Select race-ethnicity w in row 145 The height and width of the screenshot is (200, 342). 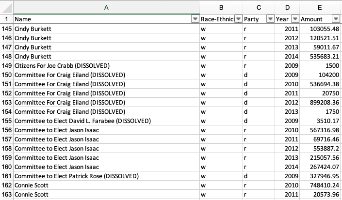coord(221,29)
